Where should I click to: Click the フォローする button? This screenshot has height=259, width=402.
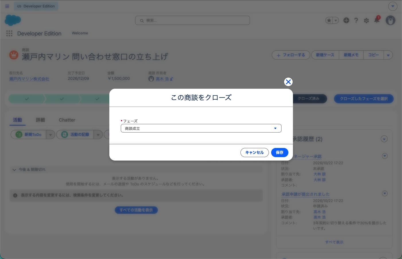coord(291,55)
